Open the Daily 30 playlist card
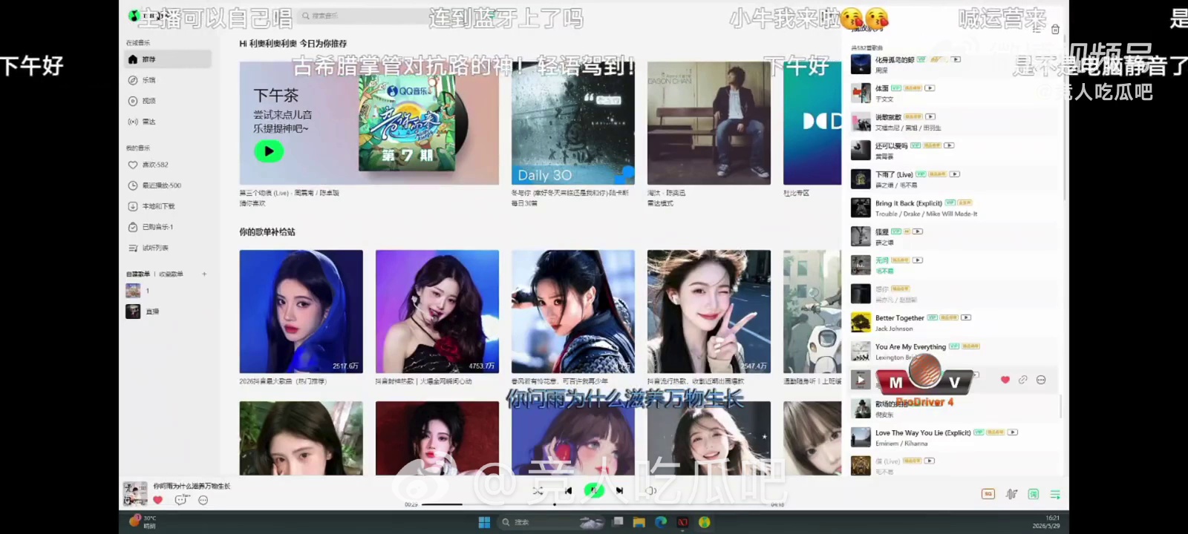The height and width of the screenshot is (534, 1188). tap(573, 123)
